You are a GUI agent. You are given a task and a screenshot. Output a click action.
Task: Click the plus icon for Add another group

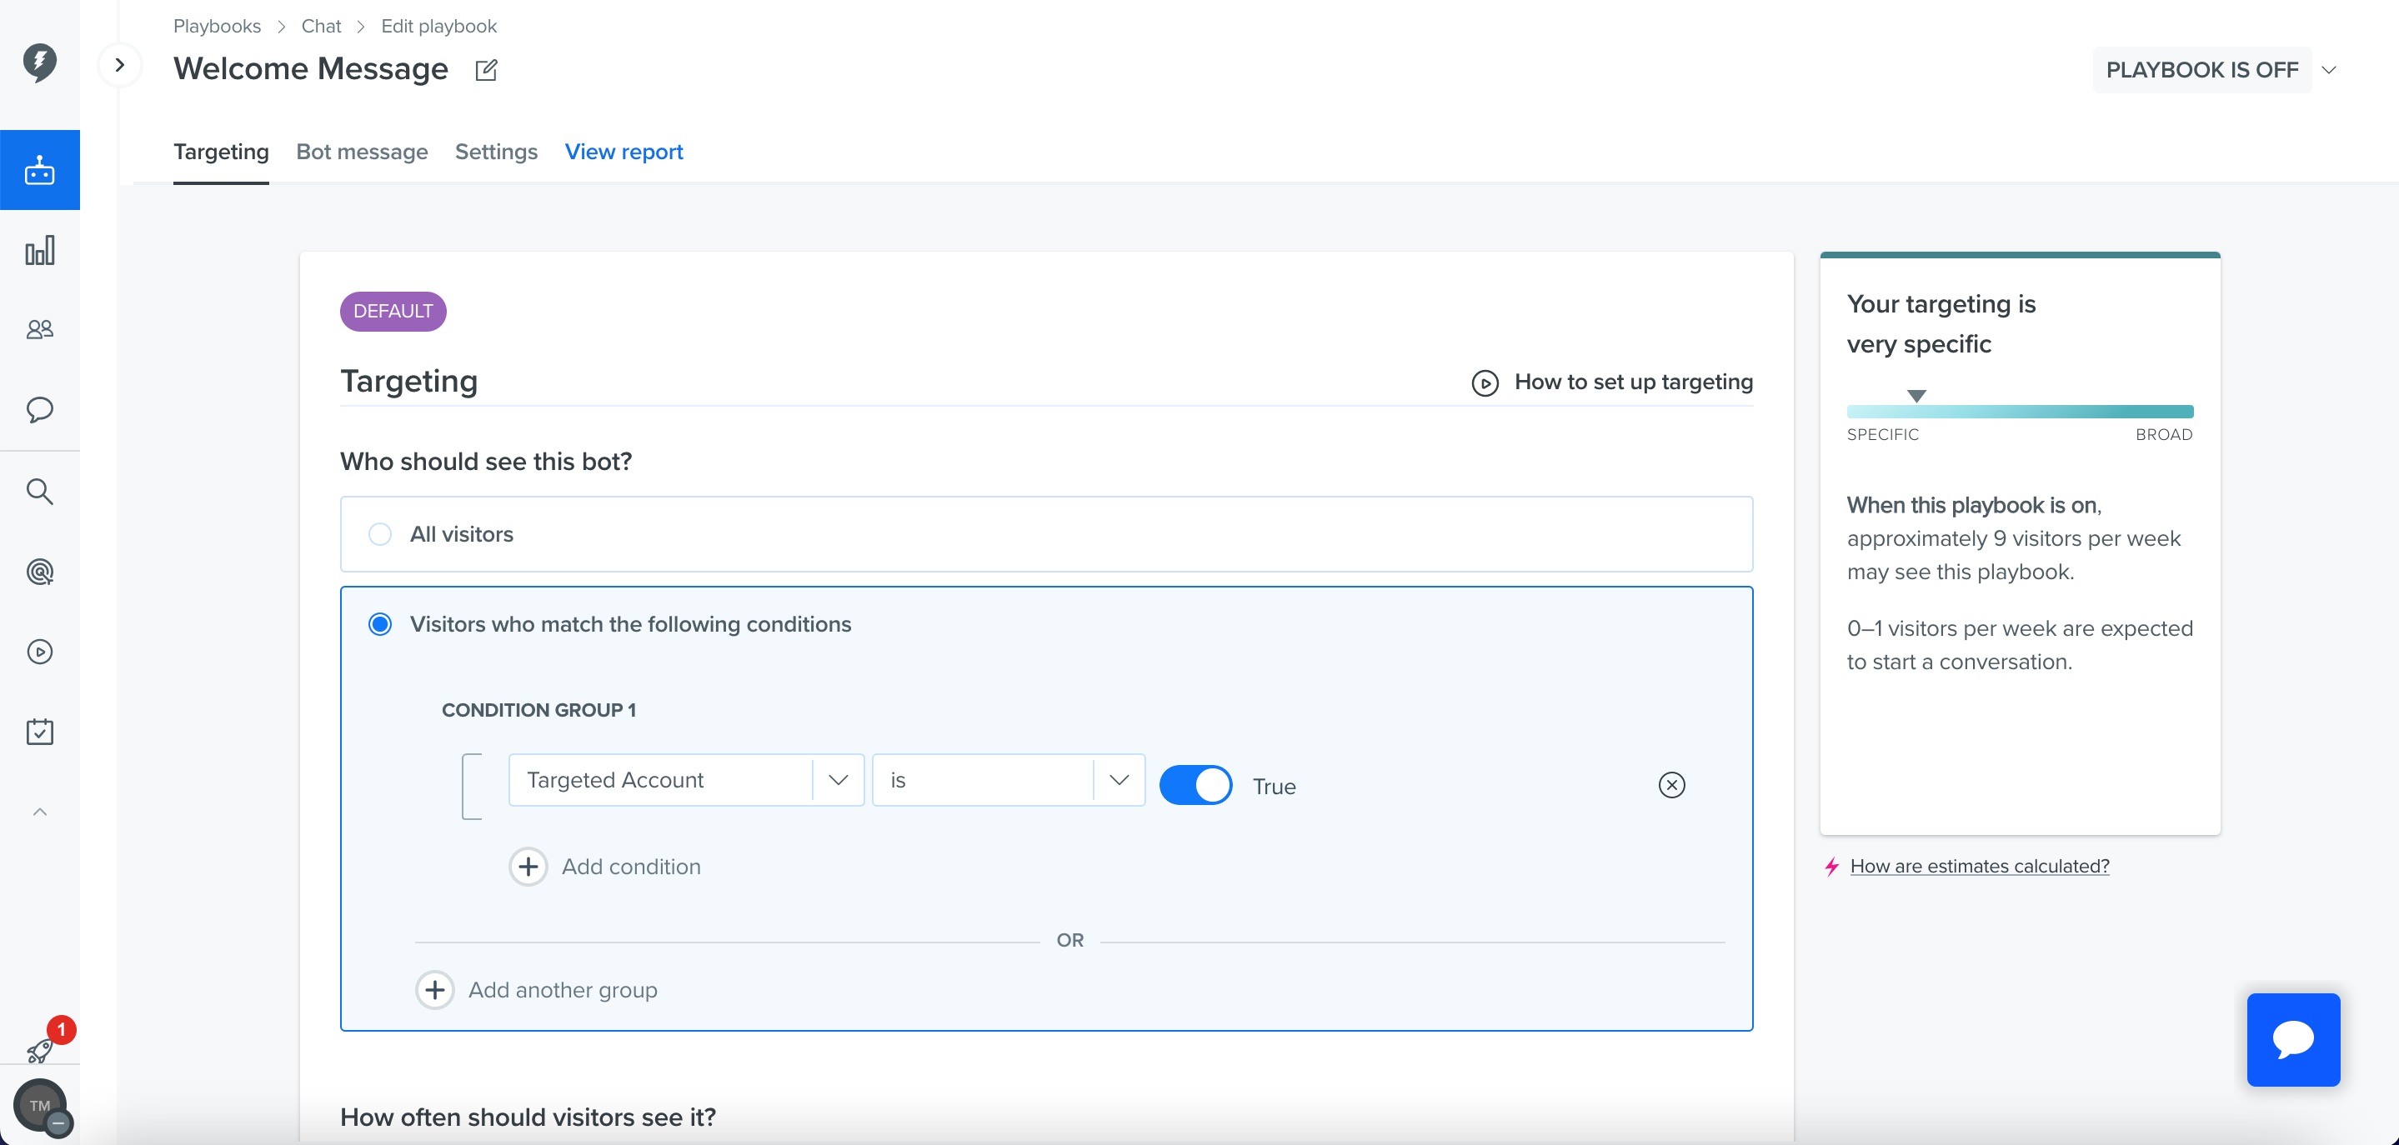(x=435, y=989)
